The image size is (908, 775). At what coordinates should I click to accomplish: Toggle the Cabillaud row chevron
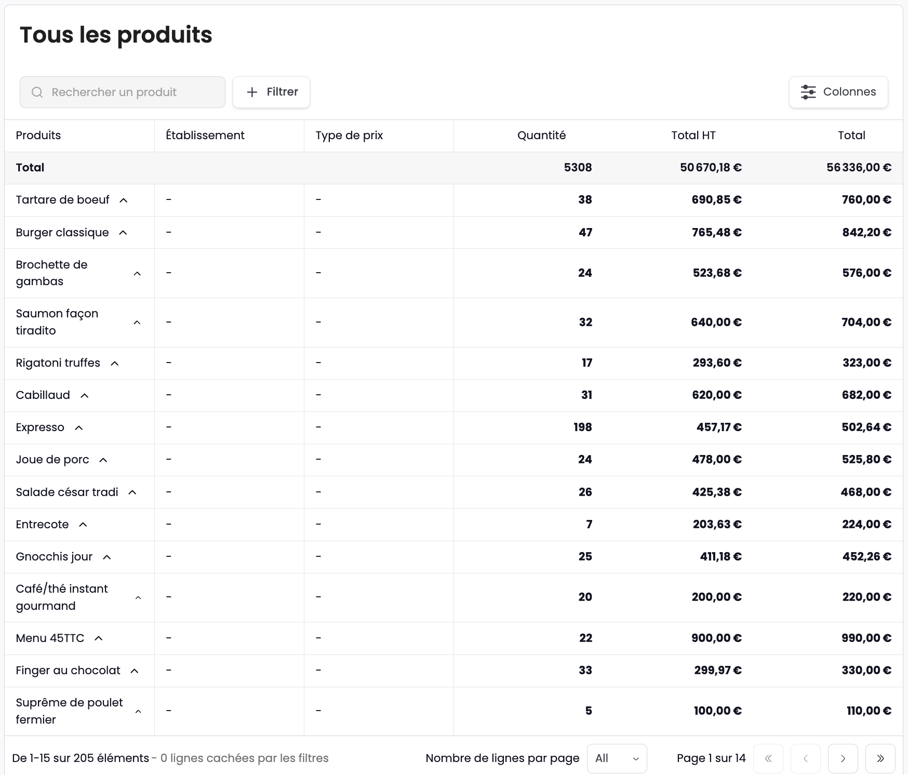click(x=85, y=396)
